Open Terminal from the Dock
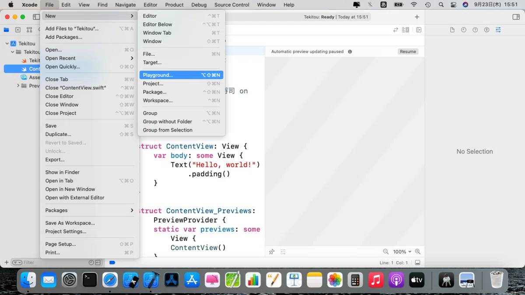The height and width of the screenshot is (295, 525). (x=90, y=280)
